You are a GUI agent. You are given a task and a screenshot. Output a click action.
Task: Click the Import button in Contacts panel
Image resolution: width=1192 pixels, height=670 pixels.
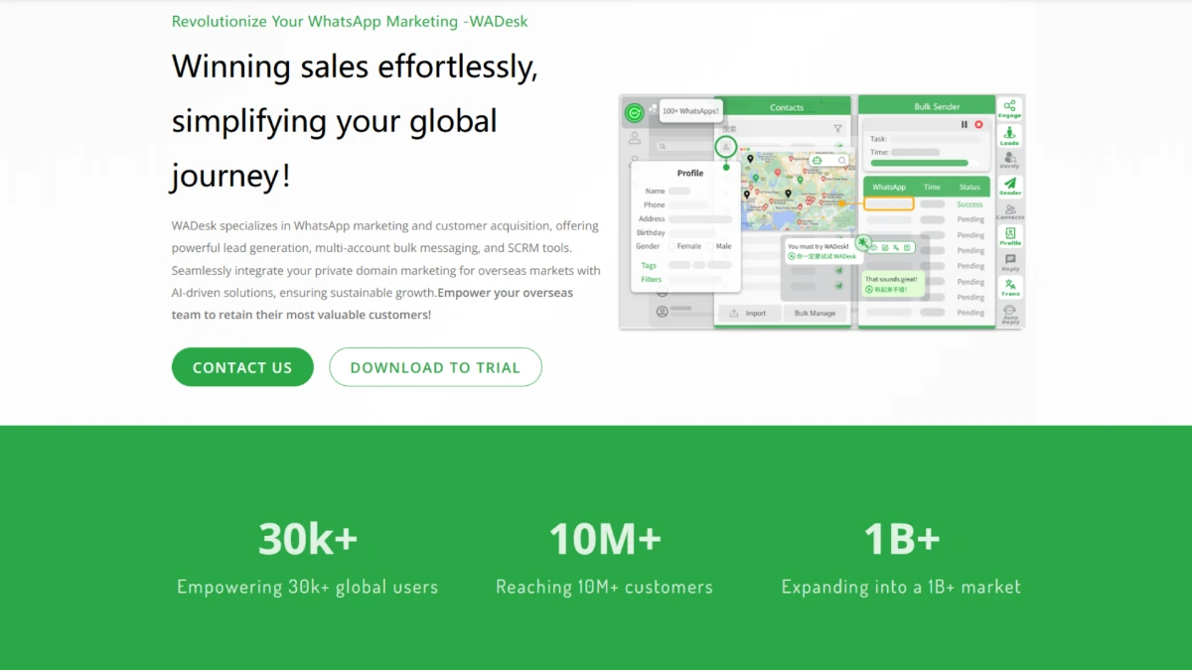(750, 313)
